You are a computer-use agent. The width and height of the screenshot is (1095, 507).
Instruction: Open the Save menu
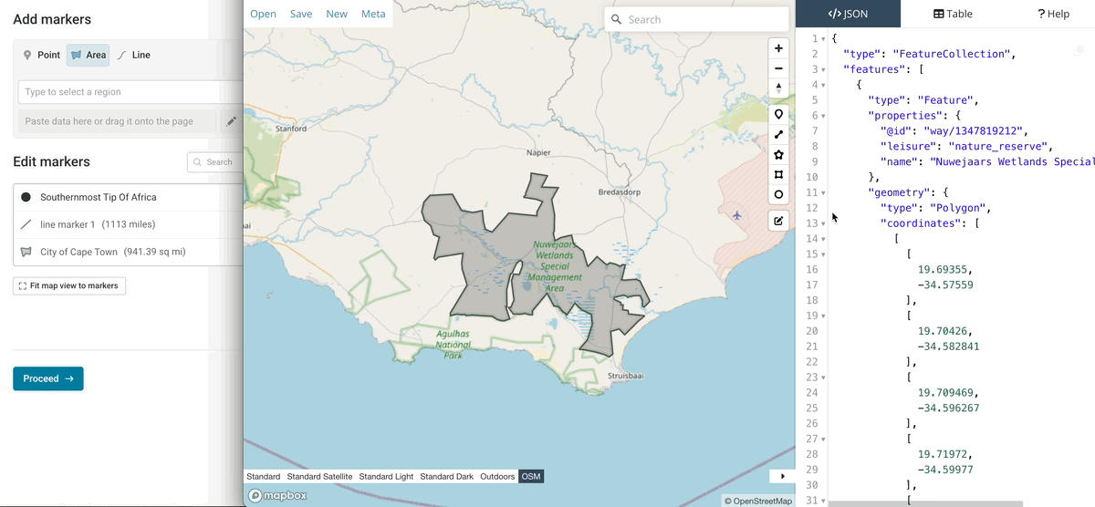coord(301,14)
